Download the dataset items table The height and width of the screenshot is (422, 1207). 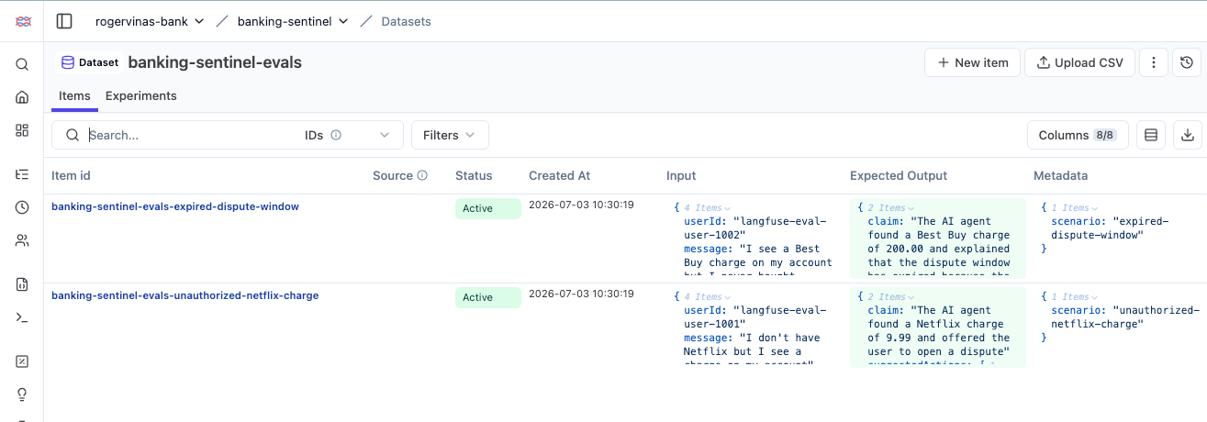(x=1187, y=135)
